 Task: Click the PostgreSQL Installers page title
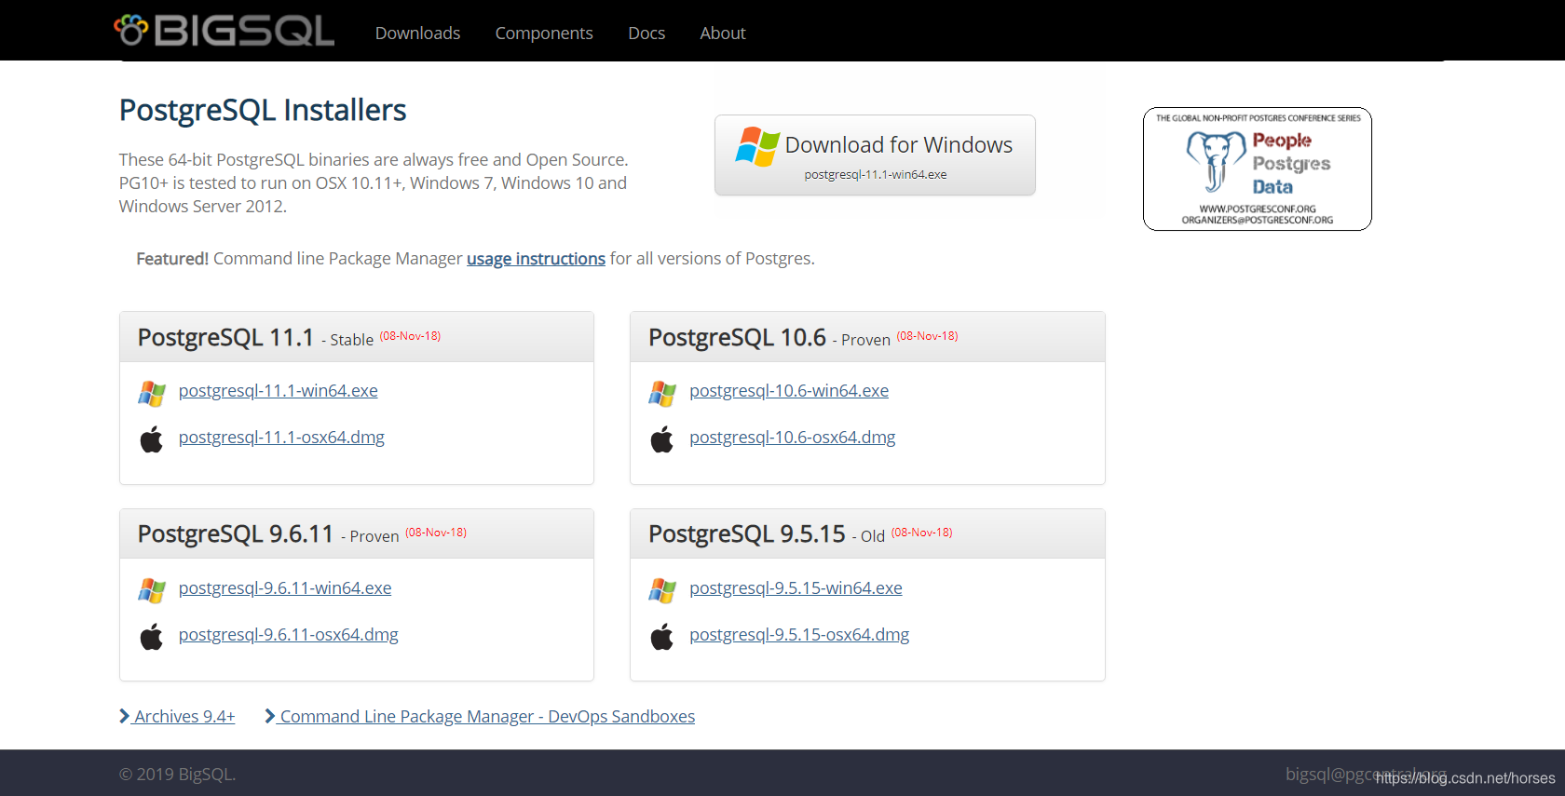pos(263,111)
